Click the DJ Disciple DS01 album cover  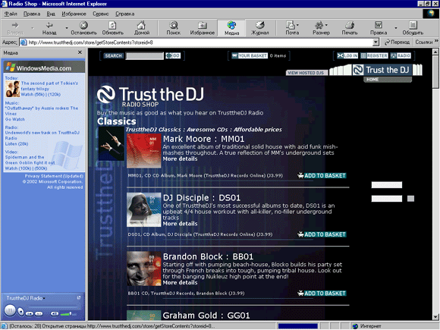pos(144,209)
